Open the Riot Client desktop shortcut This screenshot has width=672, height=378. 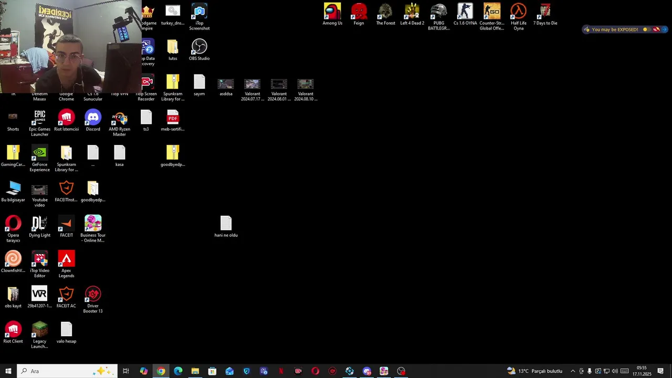click(x=13, y=332)
